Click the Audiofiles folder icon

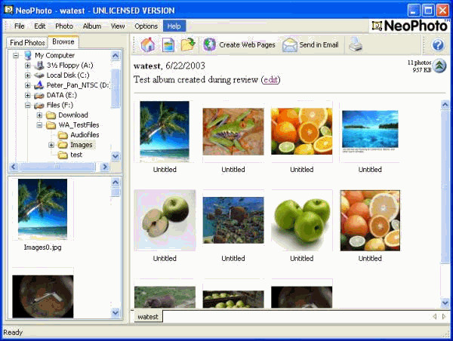click(x=63, y=135)
